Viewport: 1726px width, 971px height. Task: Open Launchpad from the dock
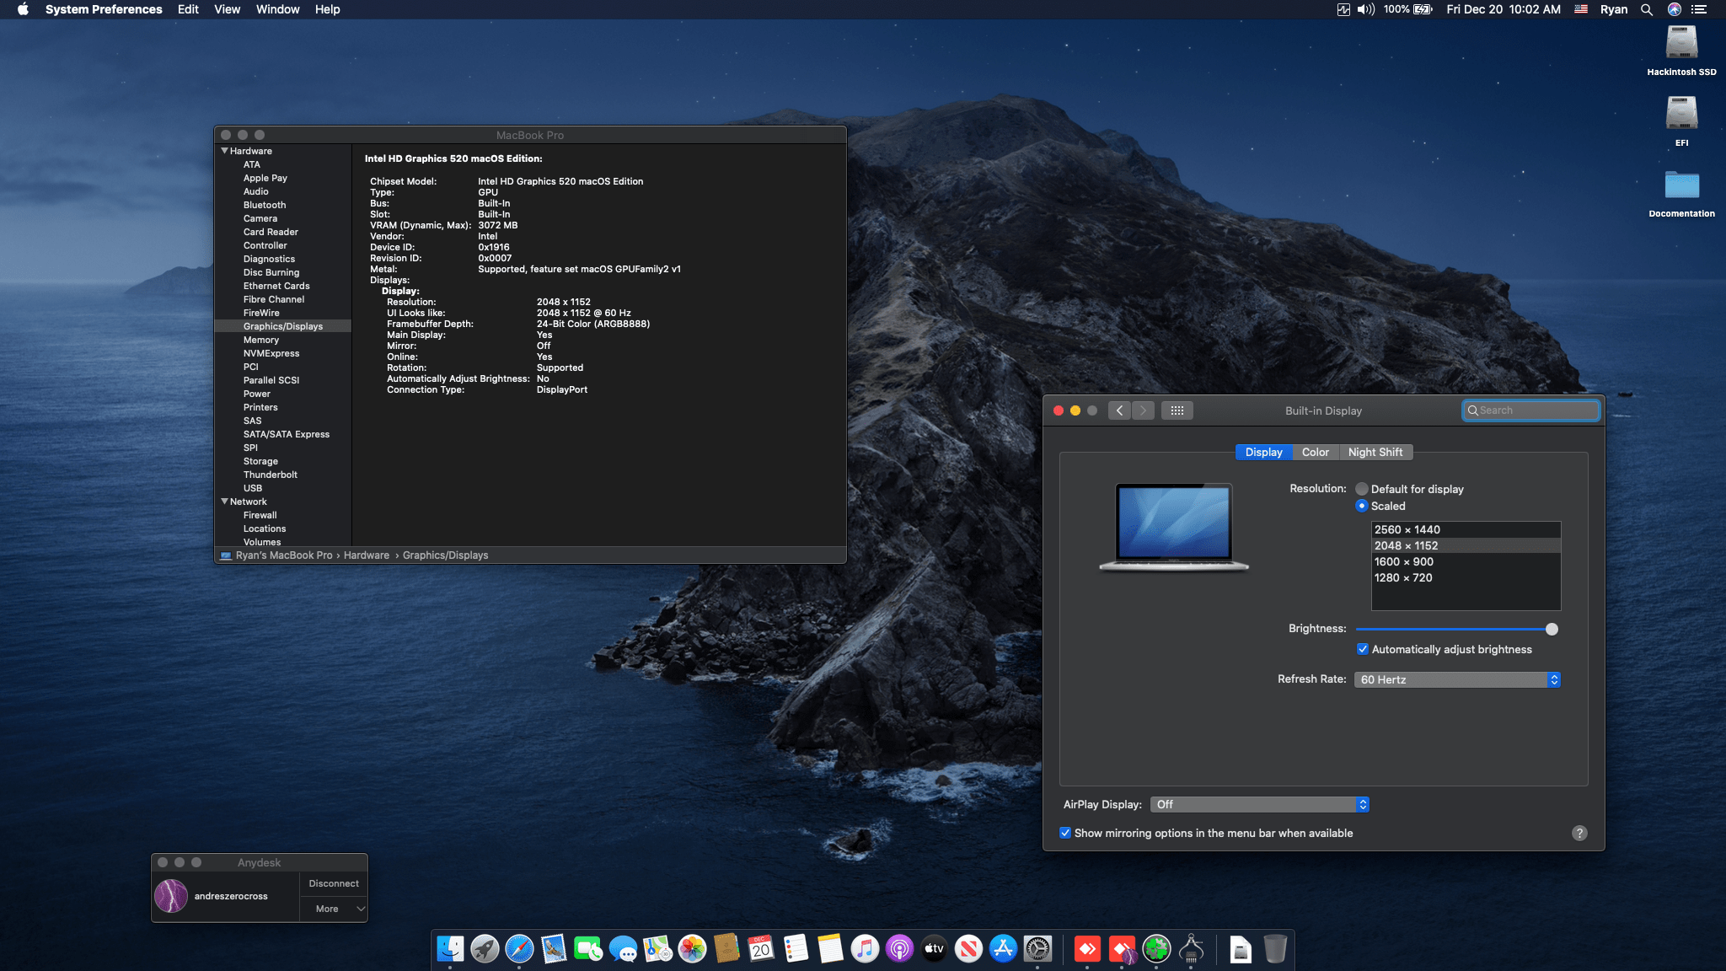click(x=485, y=949)
